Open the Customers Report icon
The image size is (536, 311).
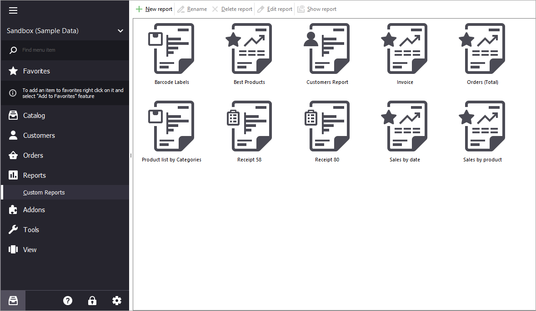pyautogui.click(x=327, y=49)
